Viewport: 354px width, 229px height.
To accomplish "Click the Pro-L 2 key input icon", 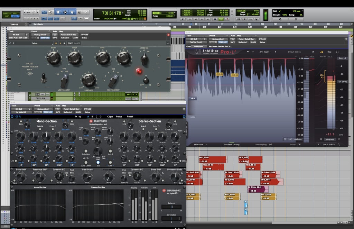I will tap(188, 46).
